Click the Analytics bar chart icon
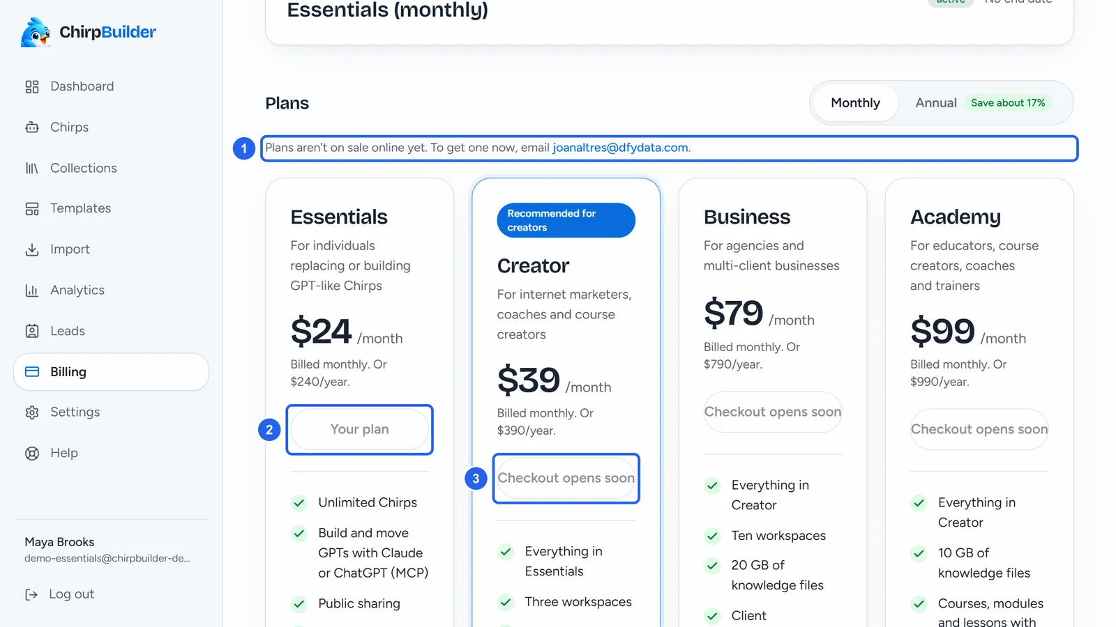This screenshot has height=627, width=1116. pos(32,291)
